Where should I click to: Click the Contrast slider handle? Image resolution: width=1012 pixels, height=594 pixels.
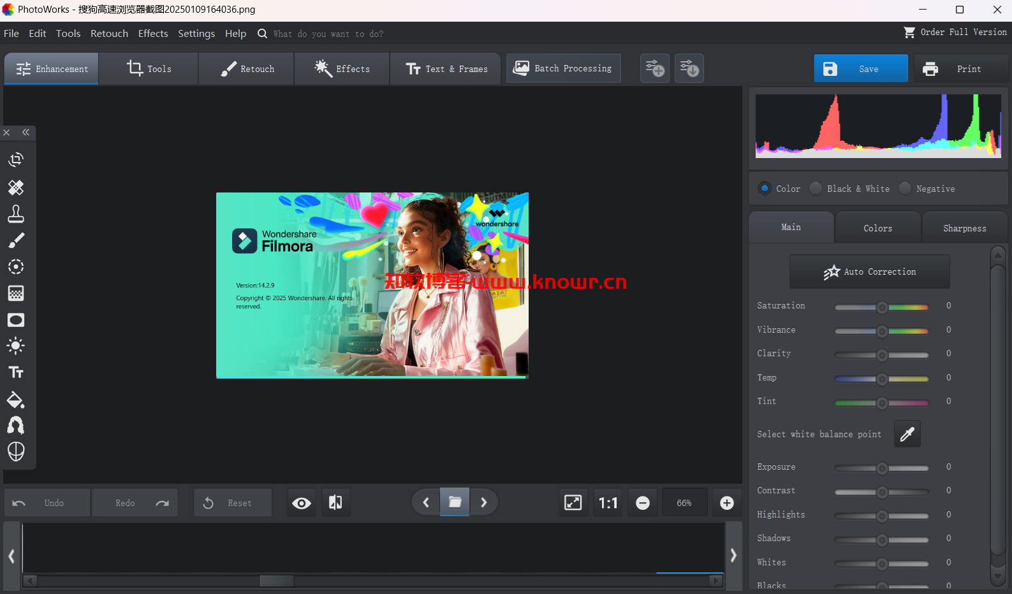[882, 492]
